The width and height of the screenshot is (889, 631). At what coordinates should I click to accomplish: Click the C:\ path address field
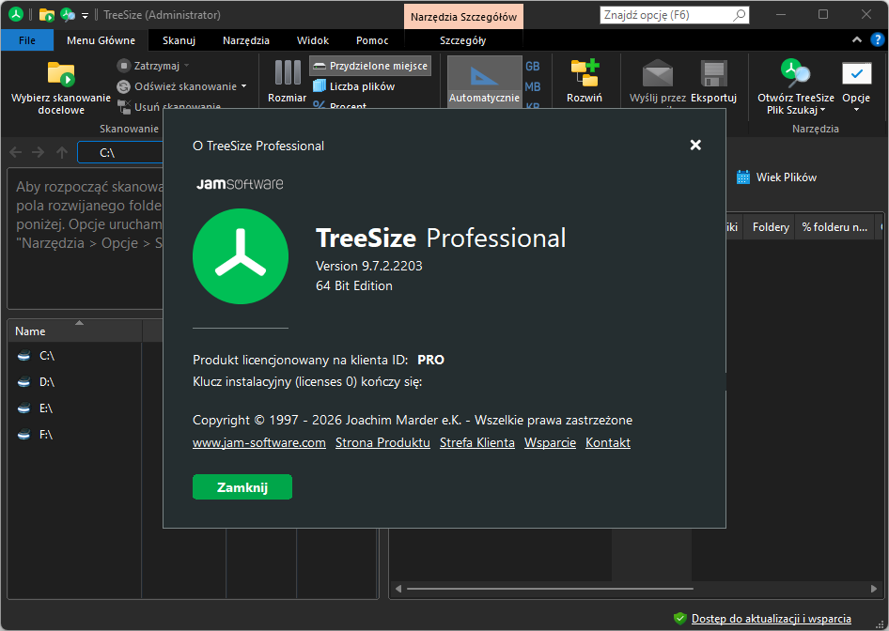click(120, 152)
